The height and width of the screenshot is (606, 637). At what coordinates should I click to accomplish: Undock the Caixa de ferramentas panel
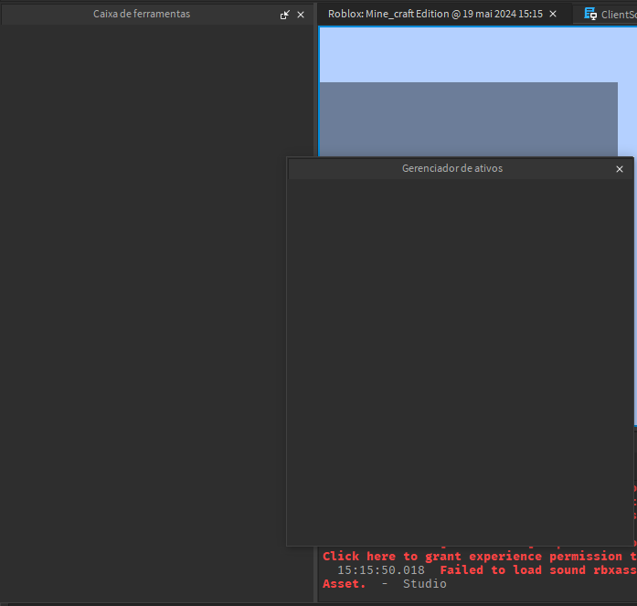(x=285, y=15)
